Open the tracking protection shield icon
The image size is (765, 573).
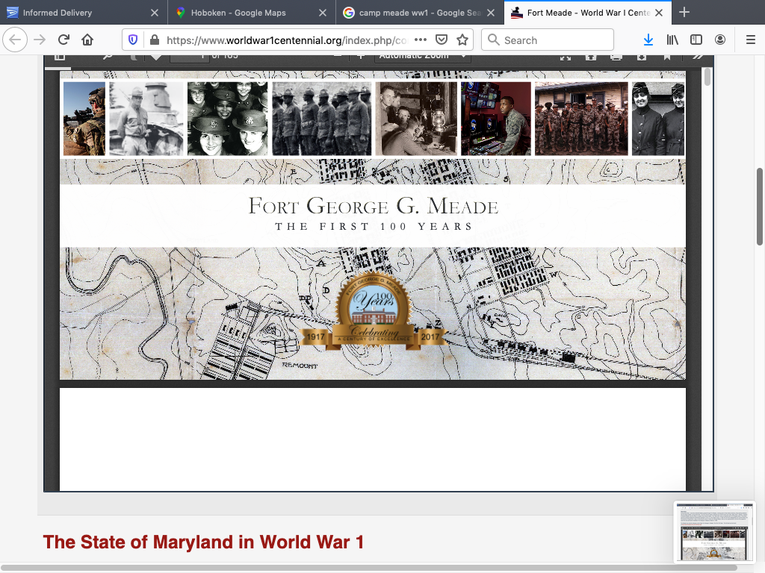click(133, 40)
